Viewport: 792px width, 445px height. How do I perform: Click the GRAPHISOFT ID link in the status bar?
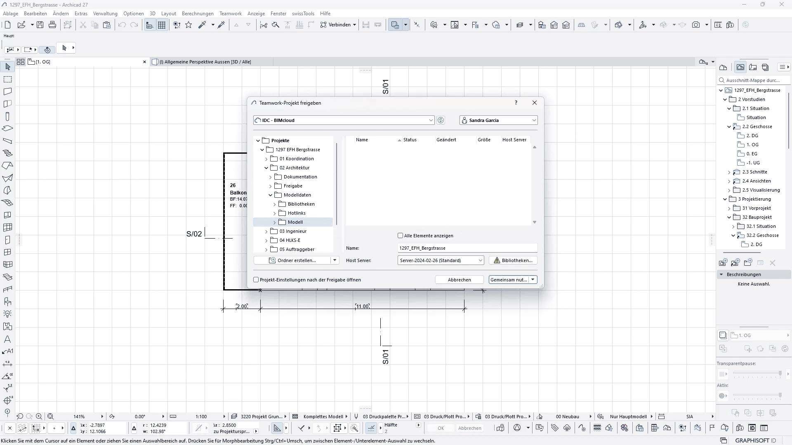(755, 440)
